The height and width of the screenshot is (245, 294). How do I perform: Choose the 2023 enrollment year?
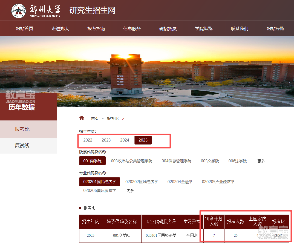[106, 140]
